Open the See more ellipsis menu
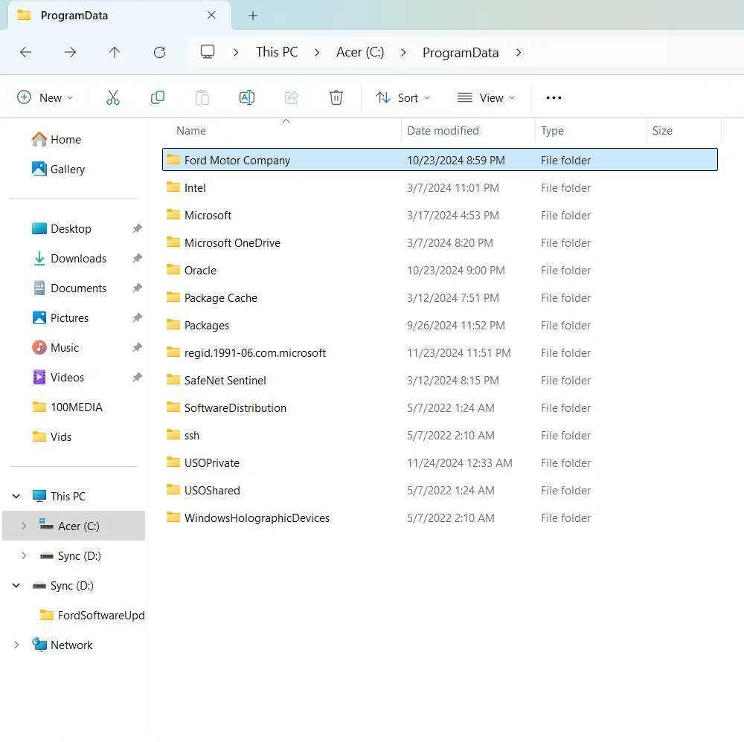 [554, 97]
